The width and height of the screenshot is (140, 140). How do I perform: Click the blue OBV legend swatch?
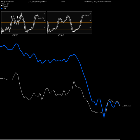(x=2, y=8)
